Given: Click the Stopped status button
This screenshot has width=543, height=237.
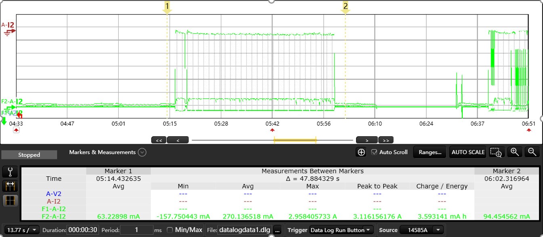Looking at the screenshot, I should 29,155.
